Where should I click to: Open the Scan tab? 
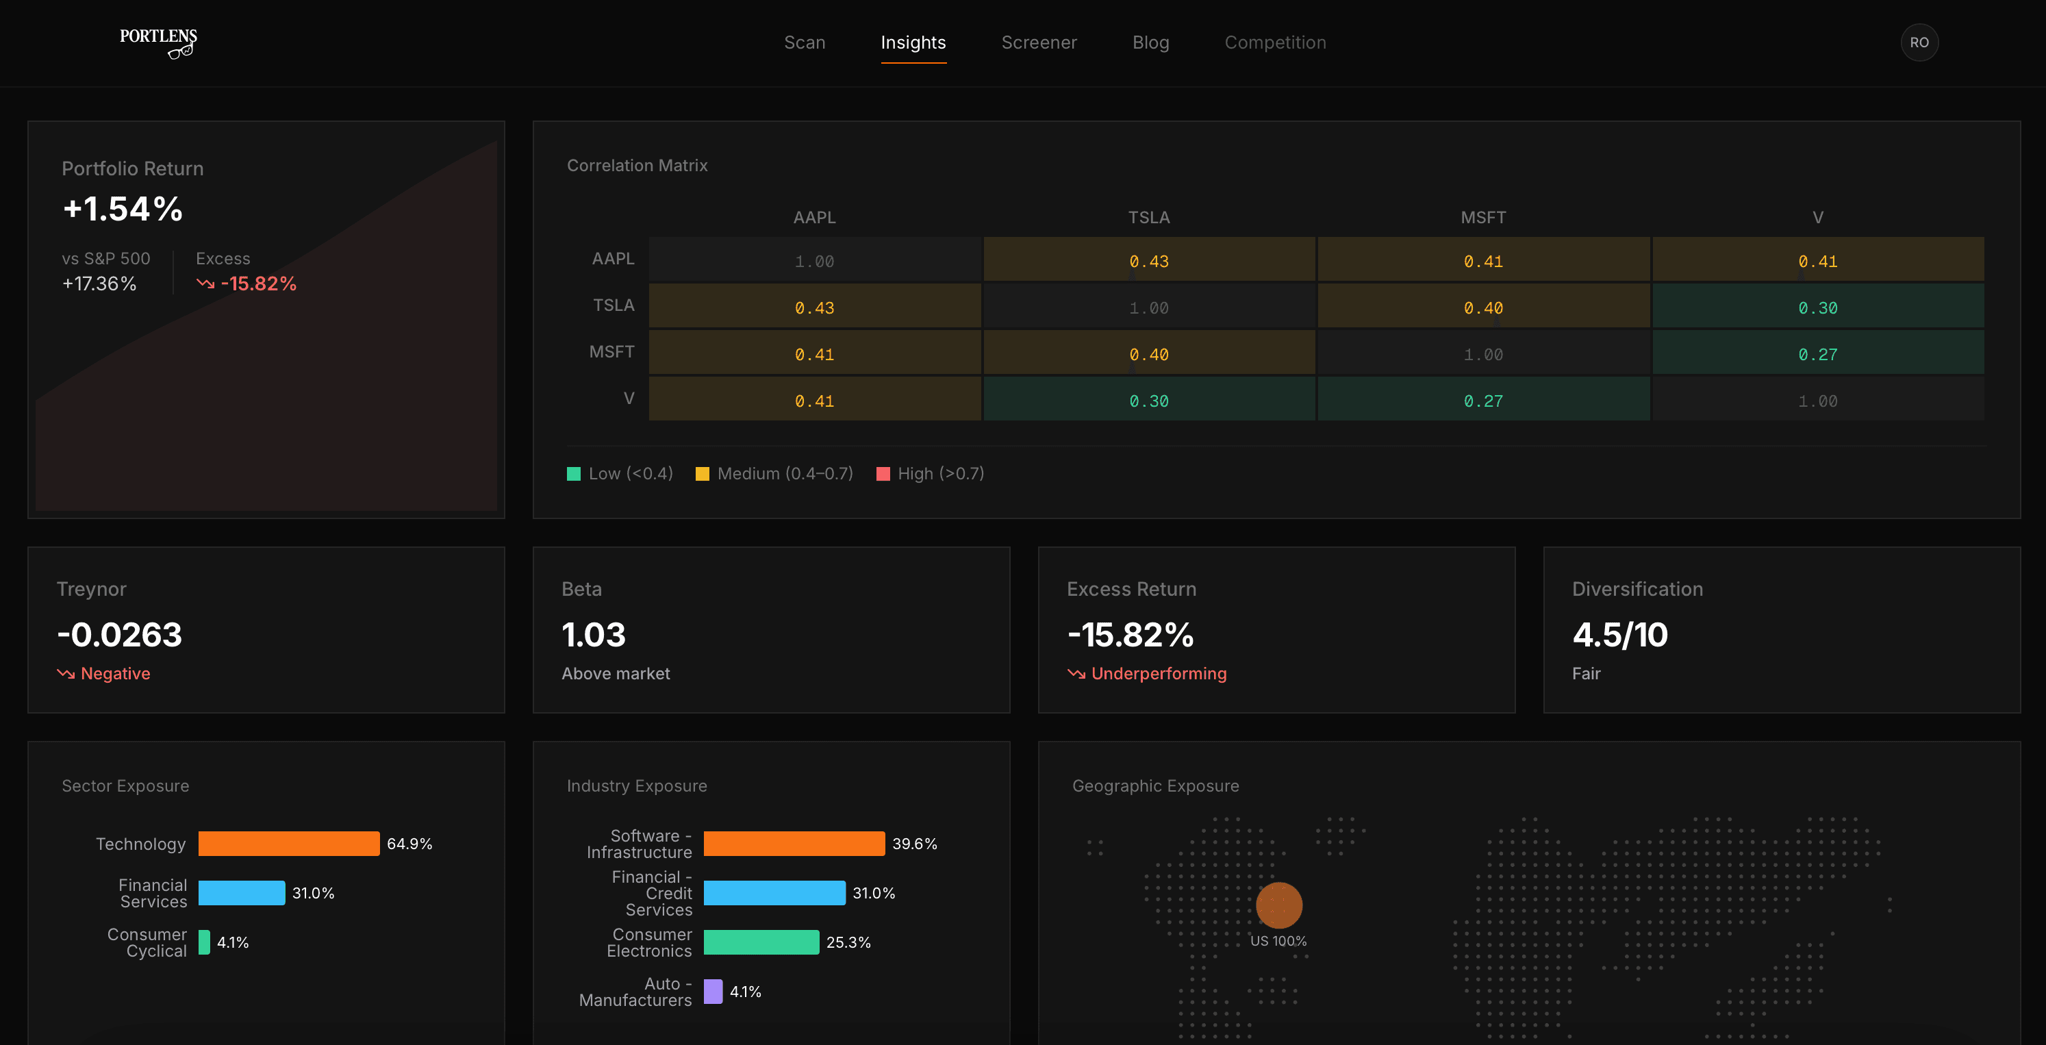805,42
